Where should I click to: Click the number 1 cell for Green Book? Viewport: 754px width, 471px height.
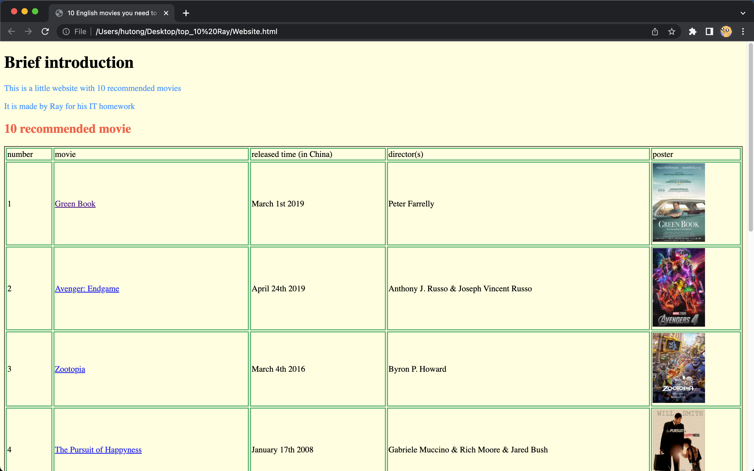[x=29, y=204]
